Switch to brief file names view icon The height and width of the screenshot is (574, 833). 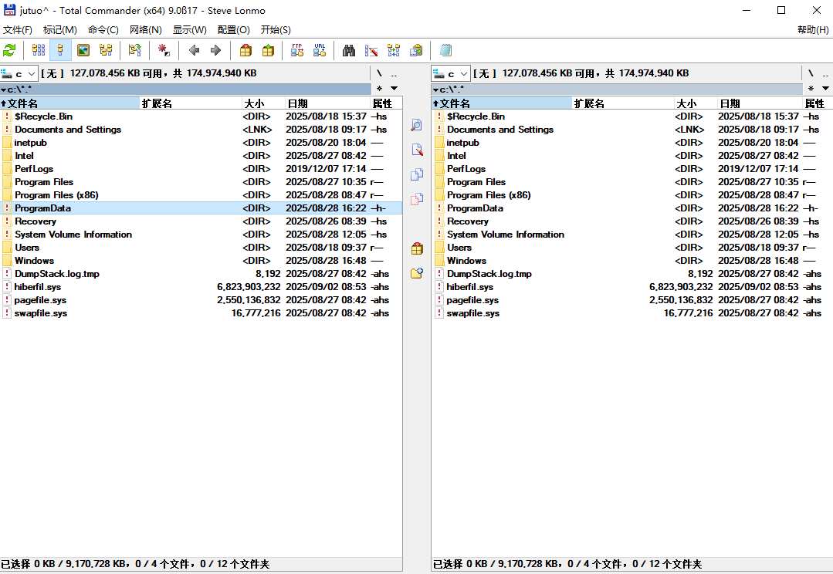click(39, 50)
